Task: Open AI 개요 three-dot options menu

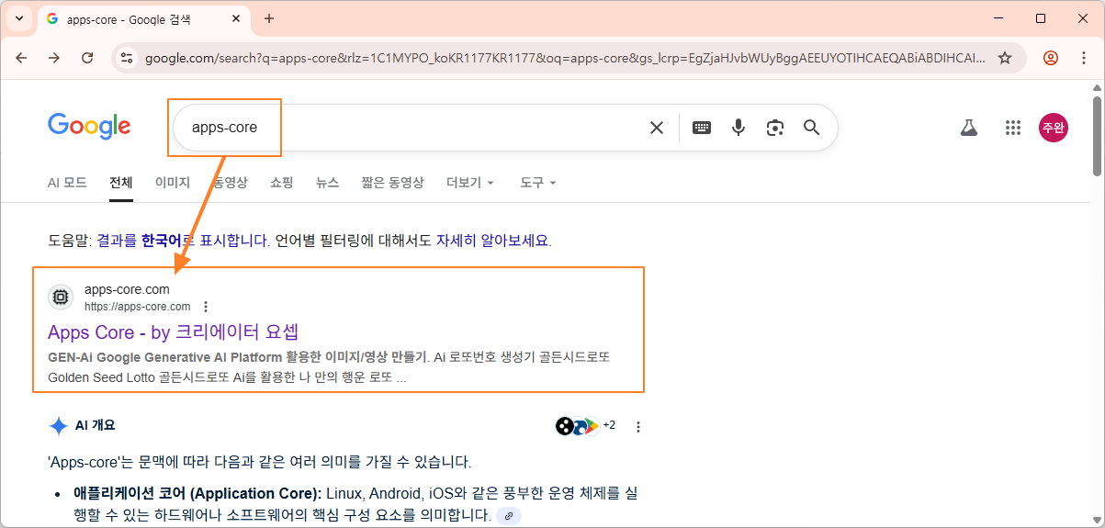Action: pyautogui.click(x=638, y=427)
